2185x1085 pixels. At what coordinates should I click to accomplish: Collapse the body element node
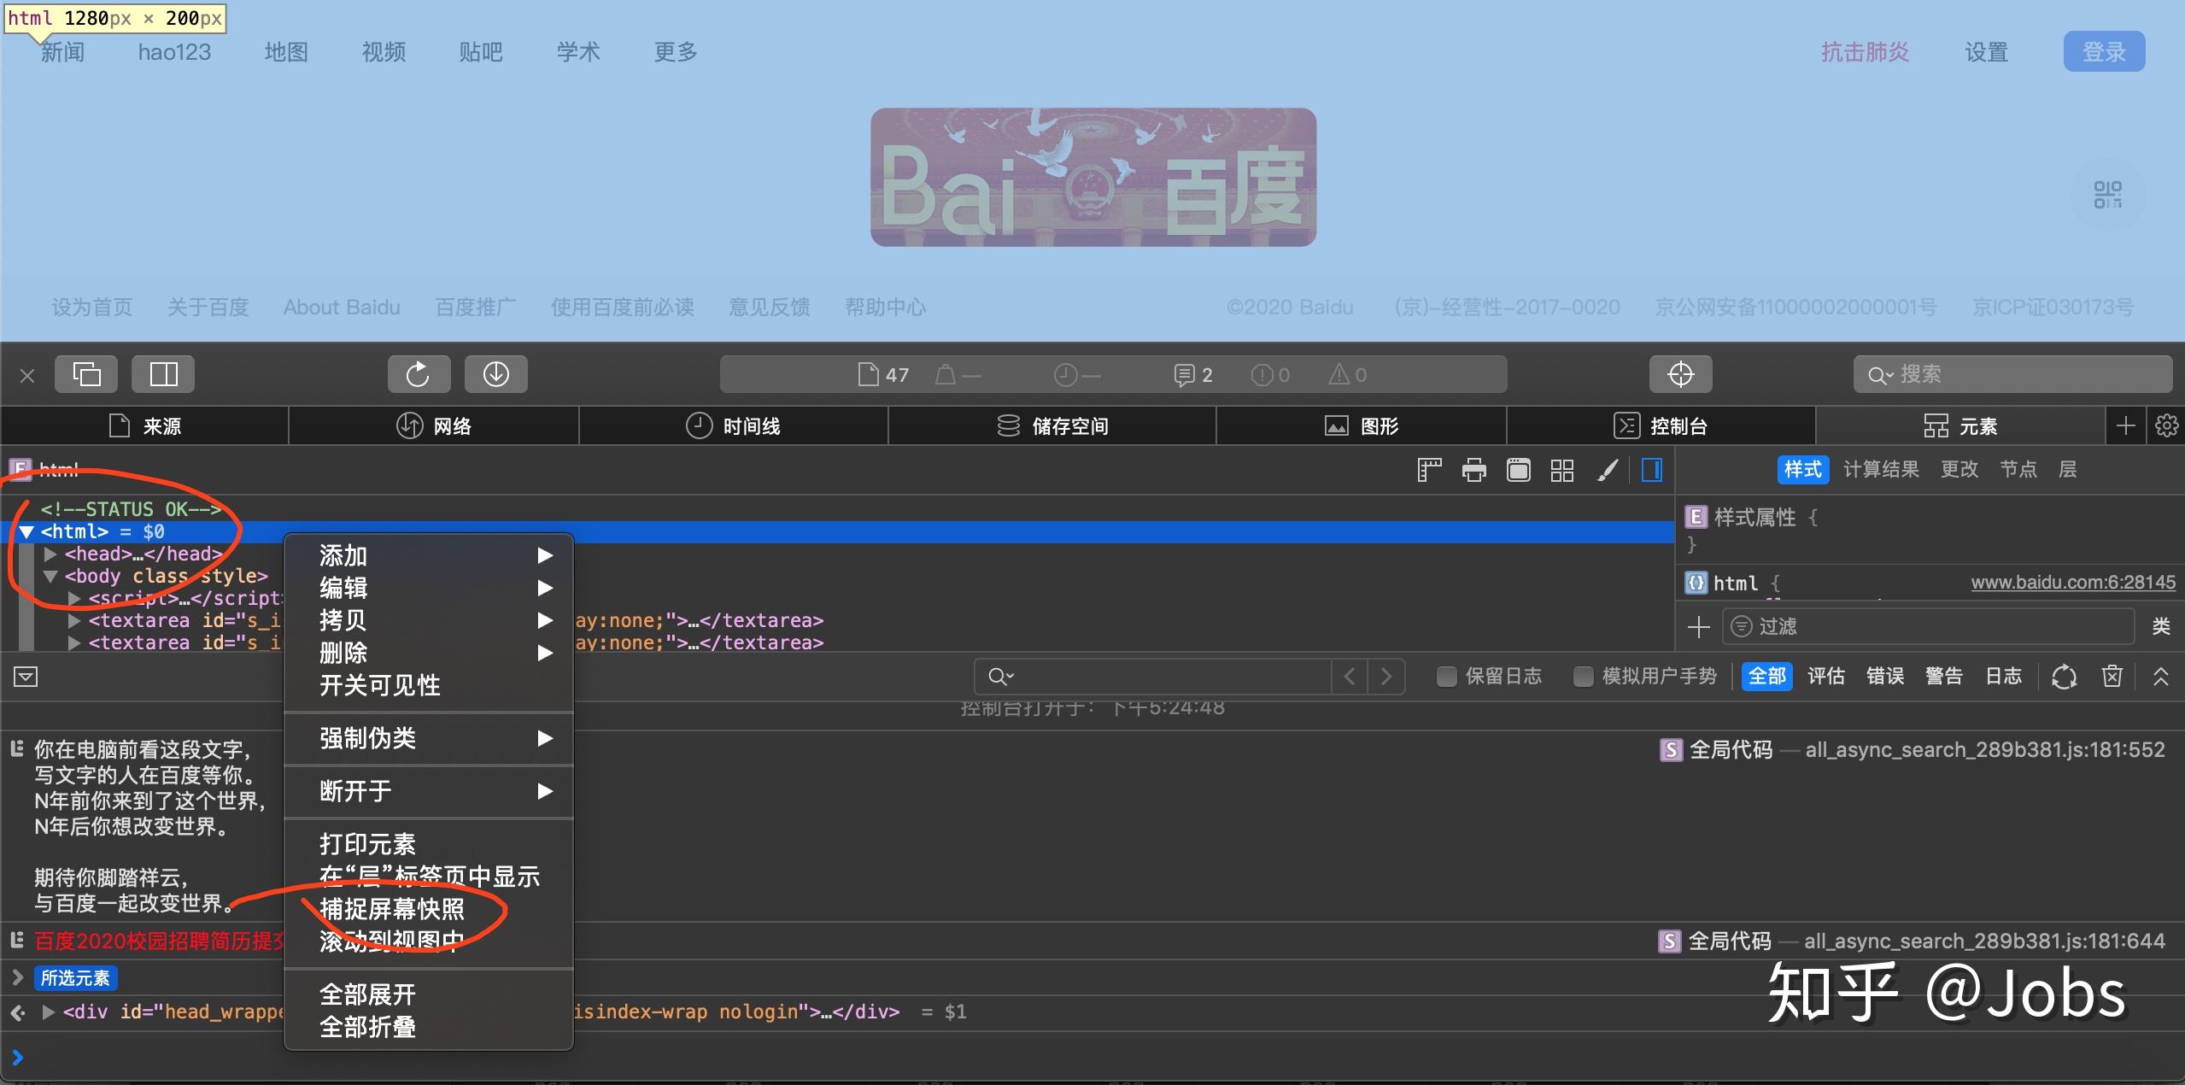point(50,577)
